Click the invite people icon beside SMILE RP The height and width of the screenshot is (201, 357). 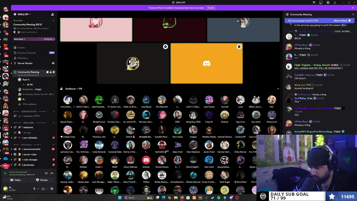(x=52, y=14)
